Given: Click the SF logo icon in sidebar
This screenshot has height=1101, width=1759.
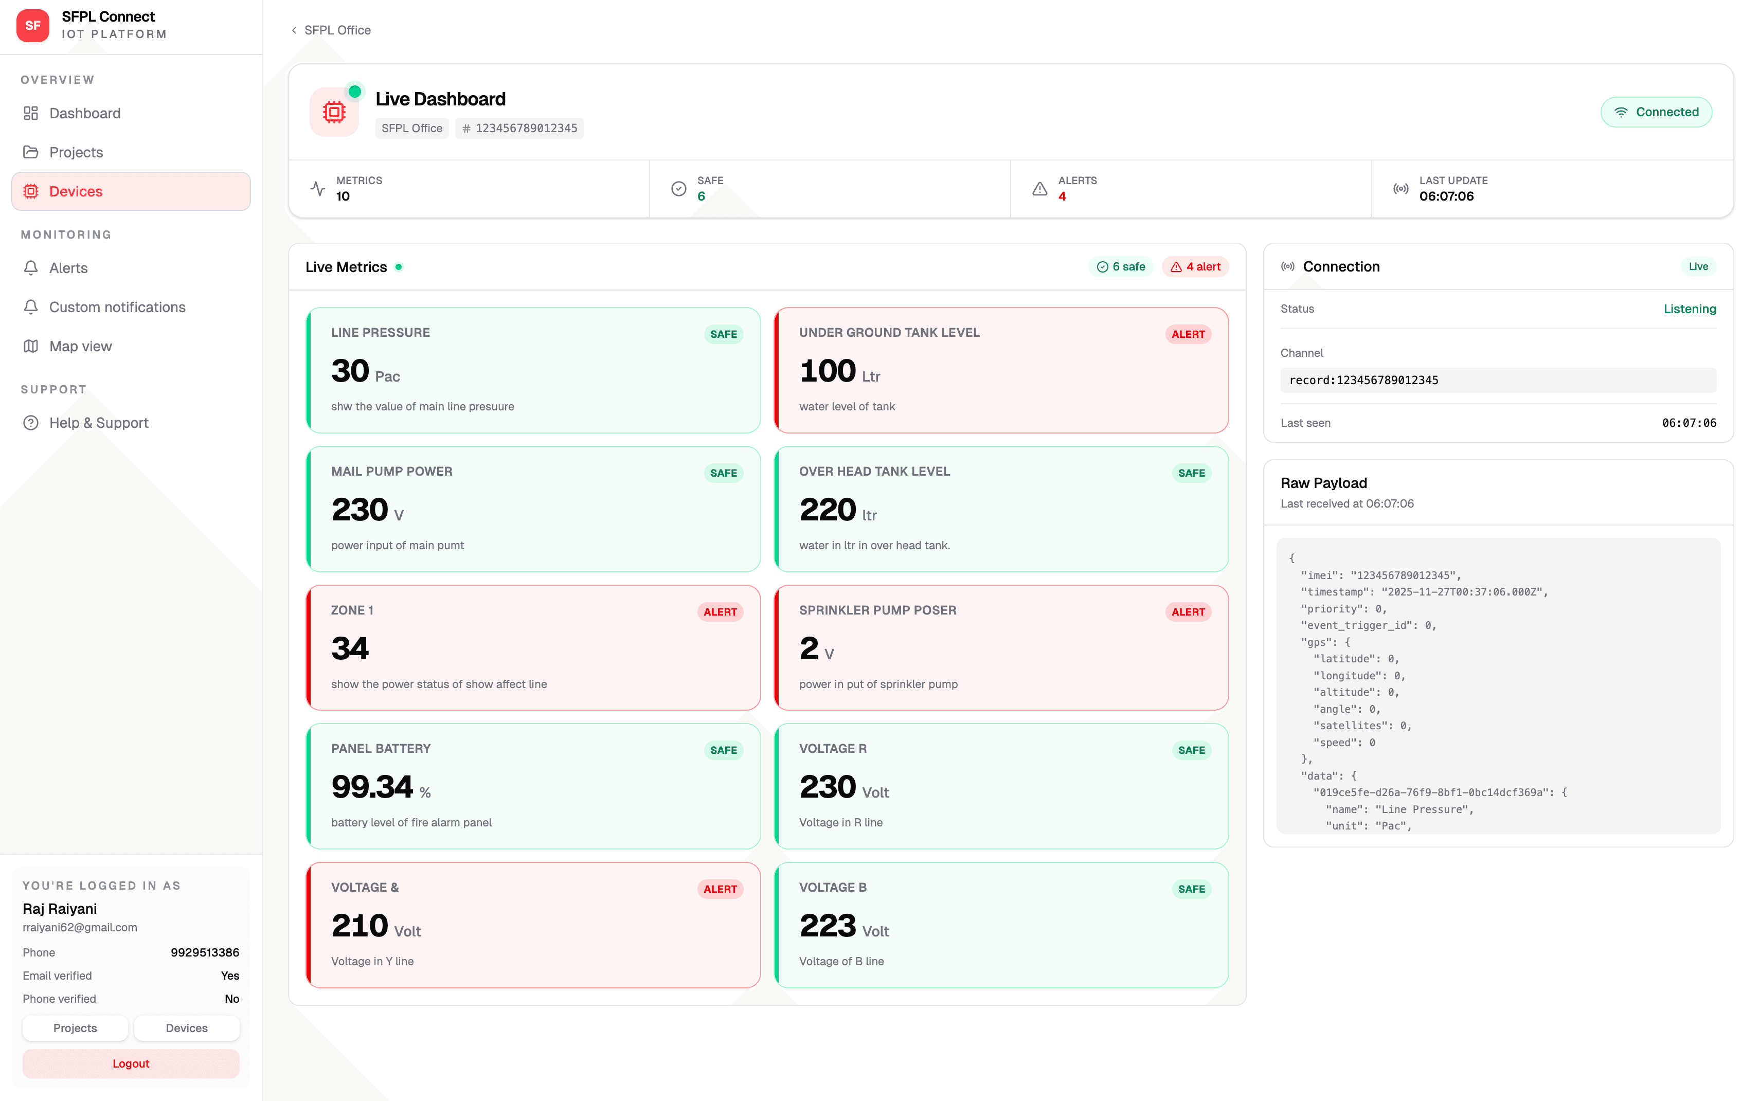Looking at the screenshot, I should (33, 26).
